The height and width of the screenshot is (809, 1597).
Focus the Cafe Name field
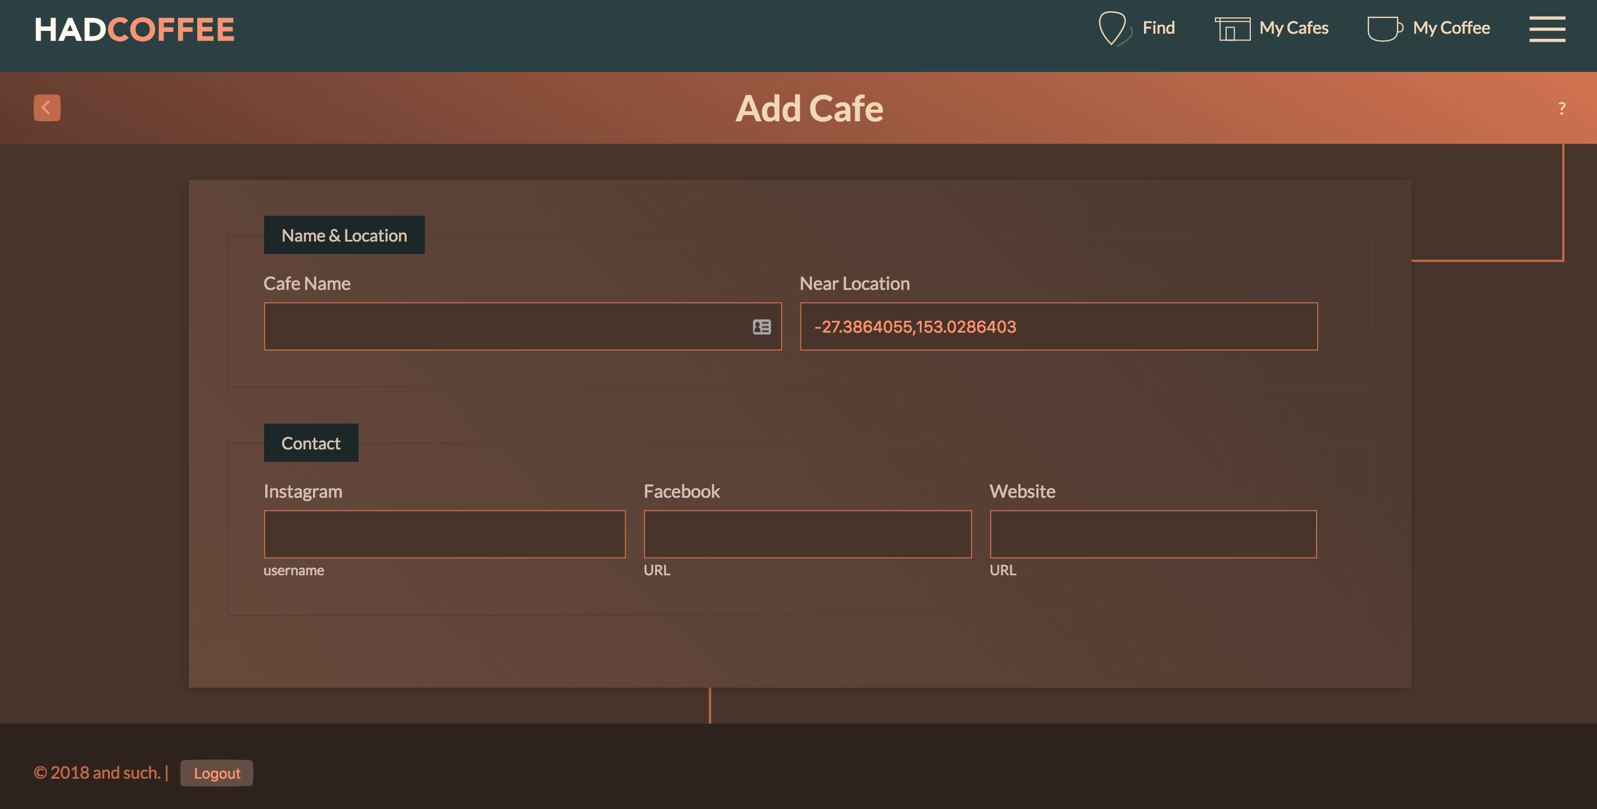(x=505, y=327)
